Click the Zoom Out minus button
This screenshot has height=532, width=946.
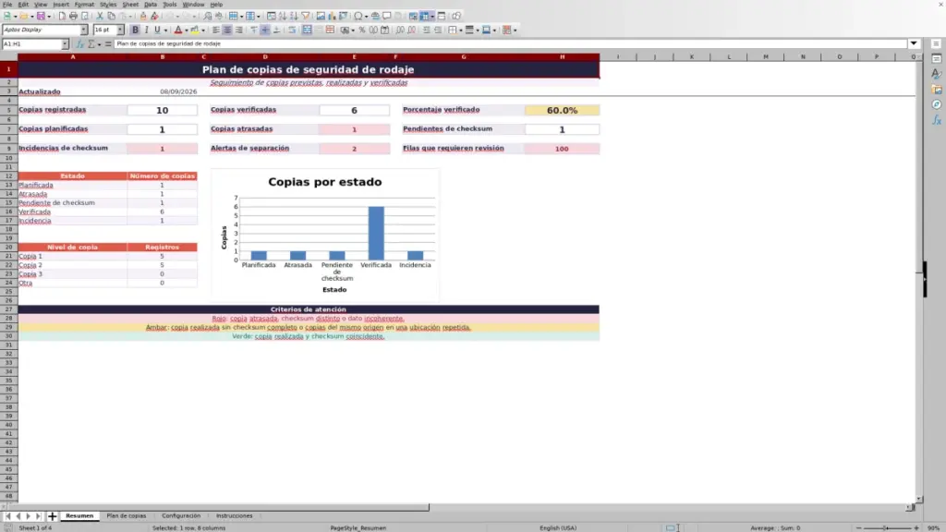click(x=859, y=527)
